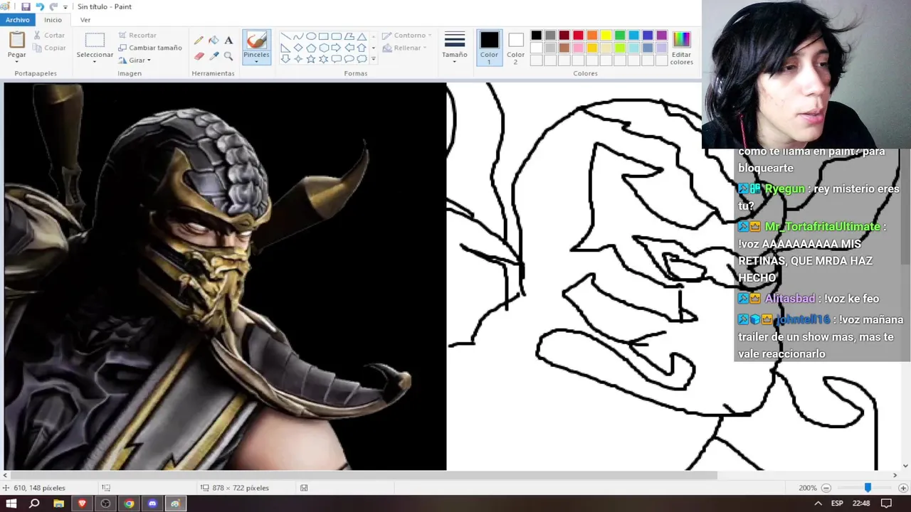The height and width of the screenshot is (512, 911).
Task: Pick the rounded callout shape
Action: [x=337, y=59]
